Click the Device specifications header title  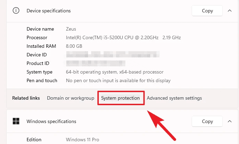pyautogui.click(x=49, y=11)
